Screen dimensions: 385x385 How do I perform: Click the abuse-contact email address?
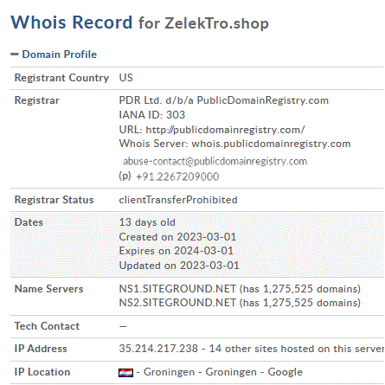pos(215,161)
